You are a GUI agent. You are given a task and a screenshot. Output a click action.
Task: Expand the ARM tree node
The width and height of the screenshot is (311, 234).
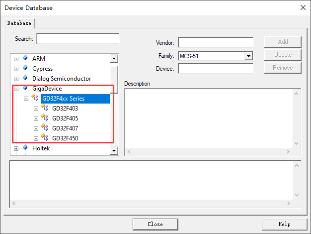click(16, 59)
